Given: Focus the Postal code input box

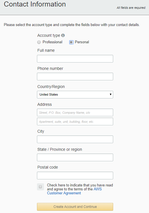Looking at the screenshot, I should 75,175.
